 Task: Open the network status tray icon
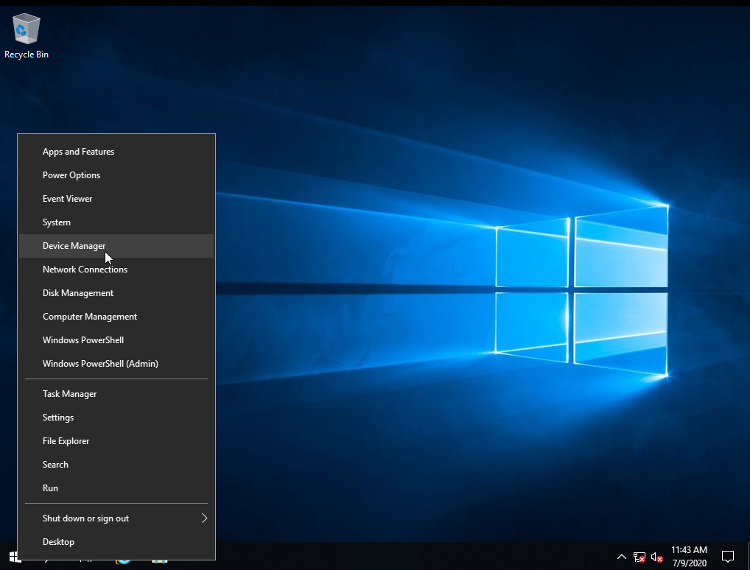point(639,557)
